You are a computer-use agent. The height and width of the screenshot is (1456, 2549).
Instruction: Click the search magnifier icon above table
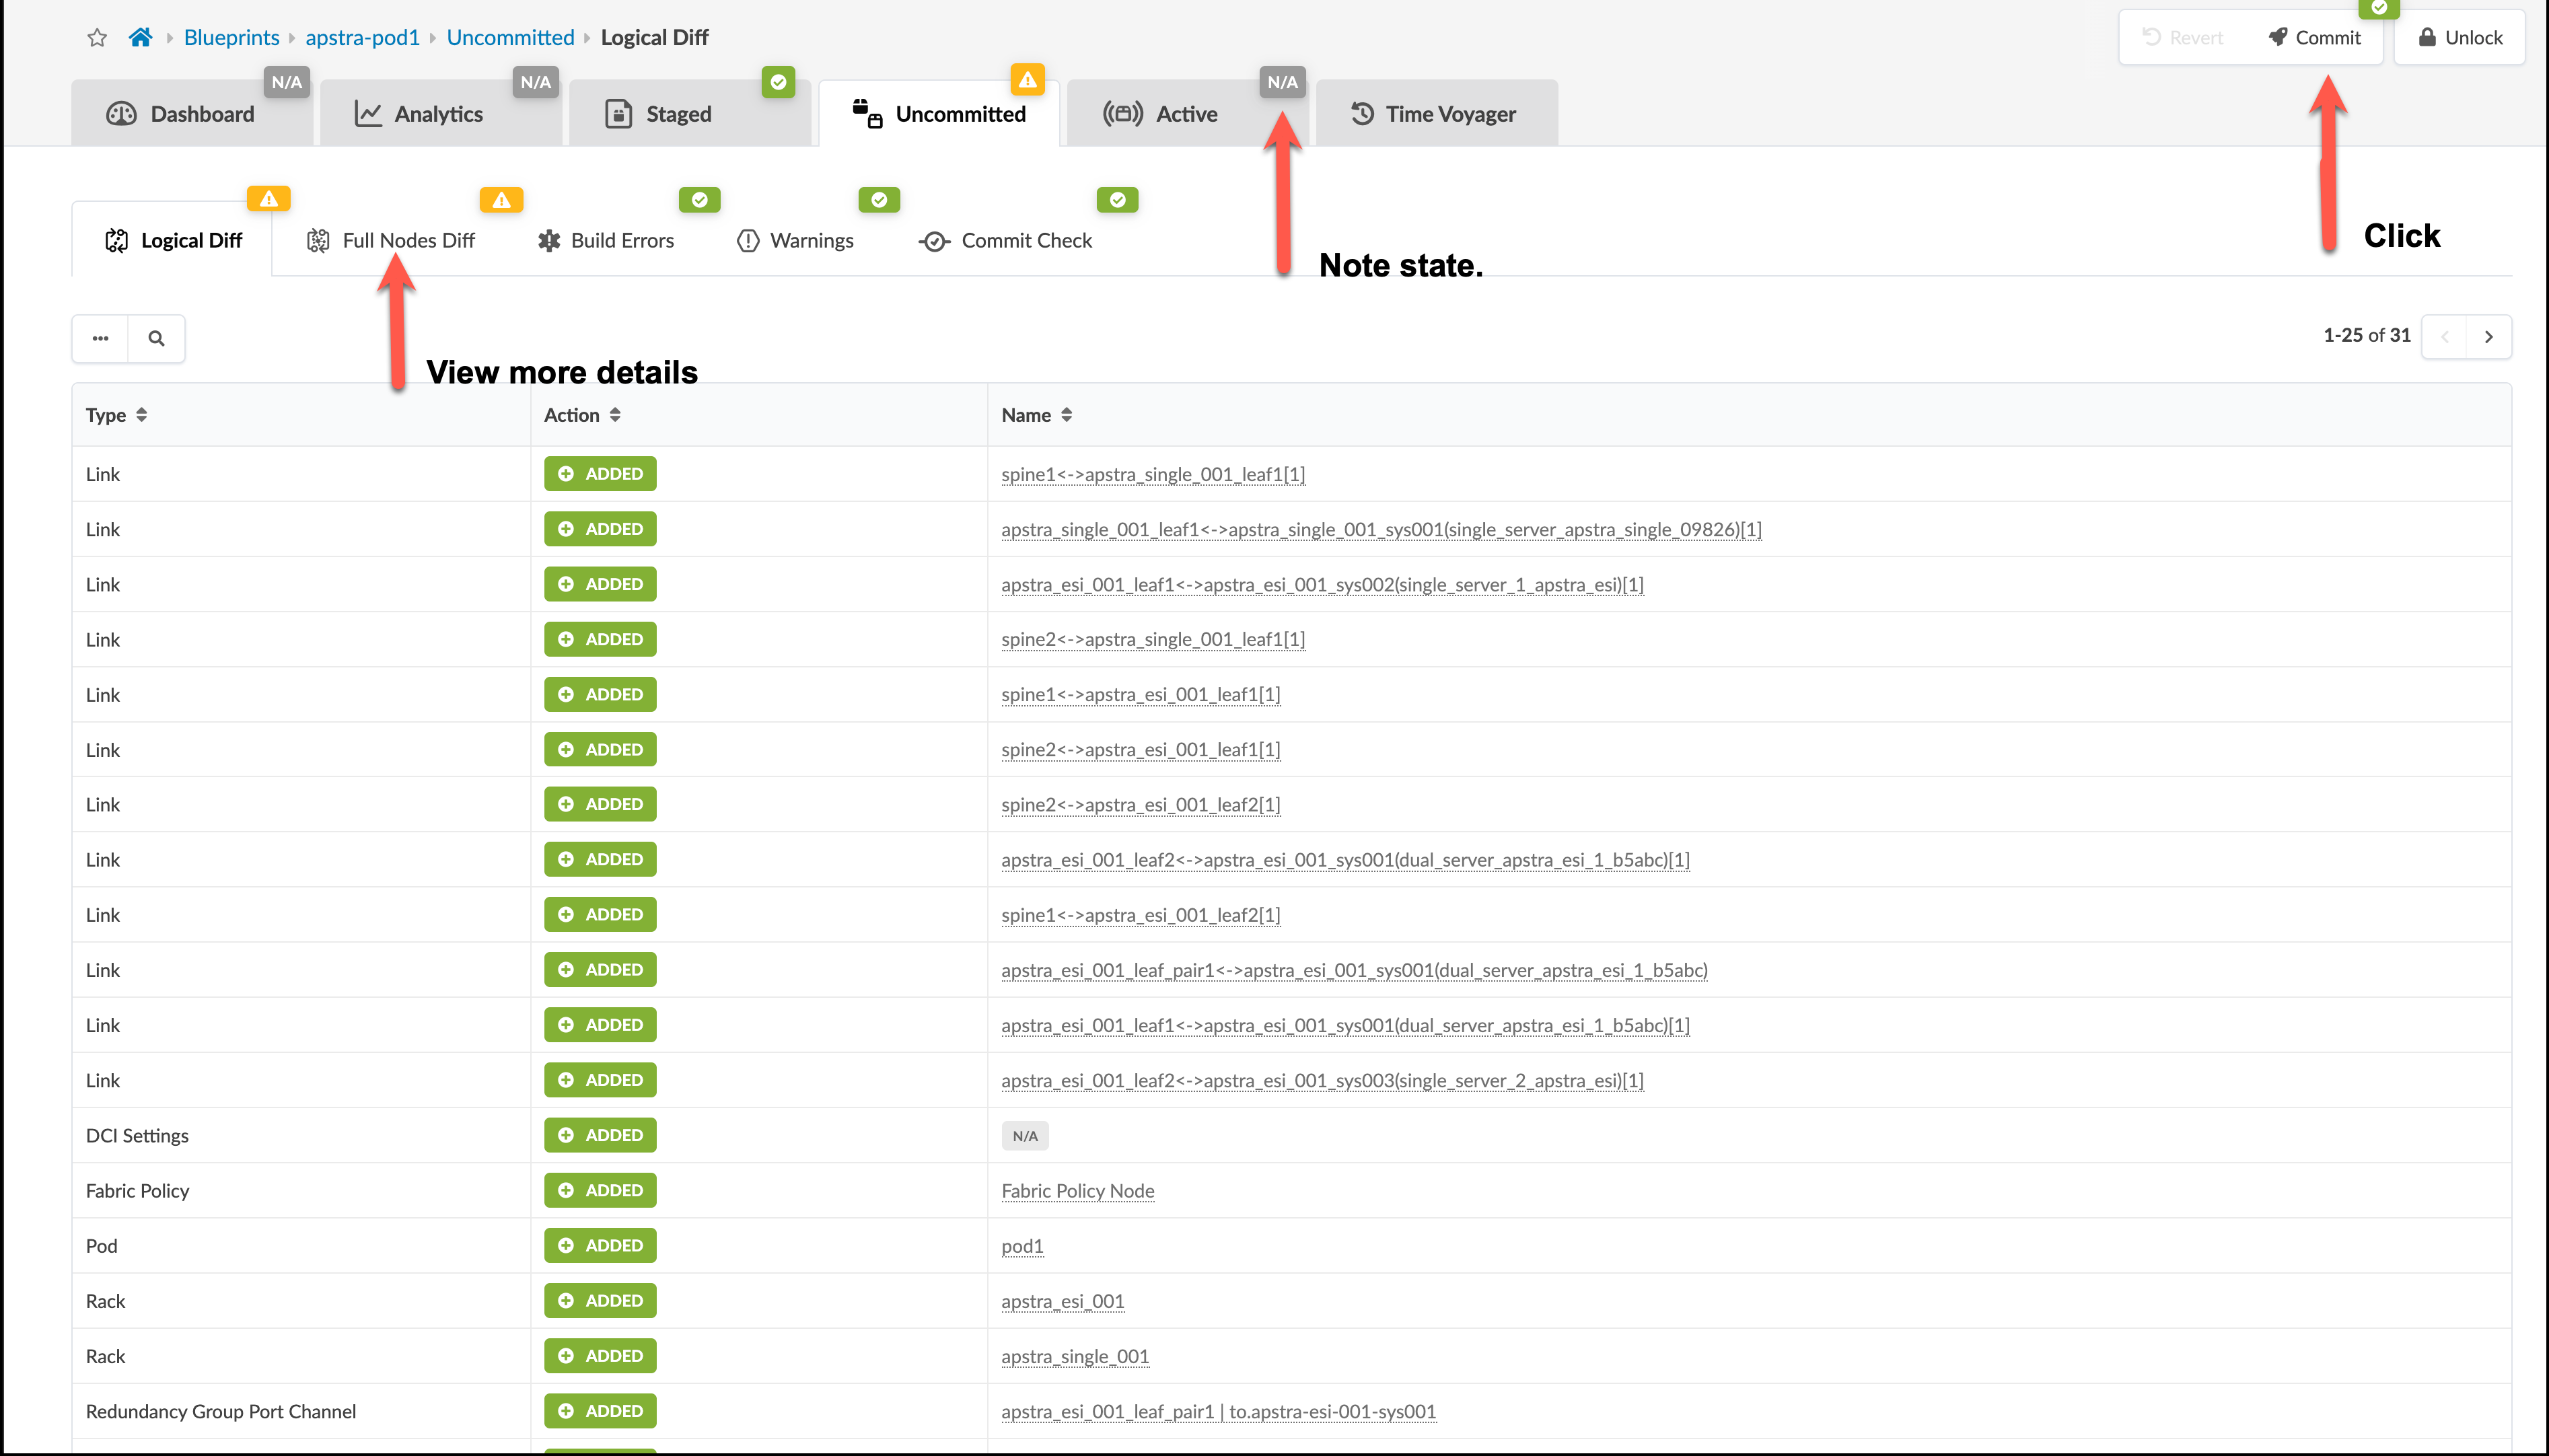[156, 338]
